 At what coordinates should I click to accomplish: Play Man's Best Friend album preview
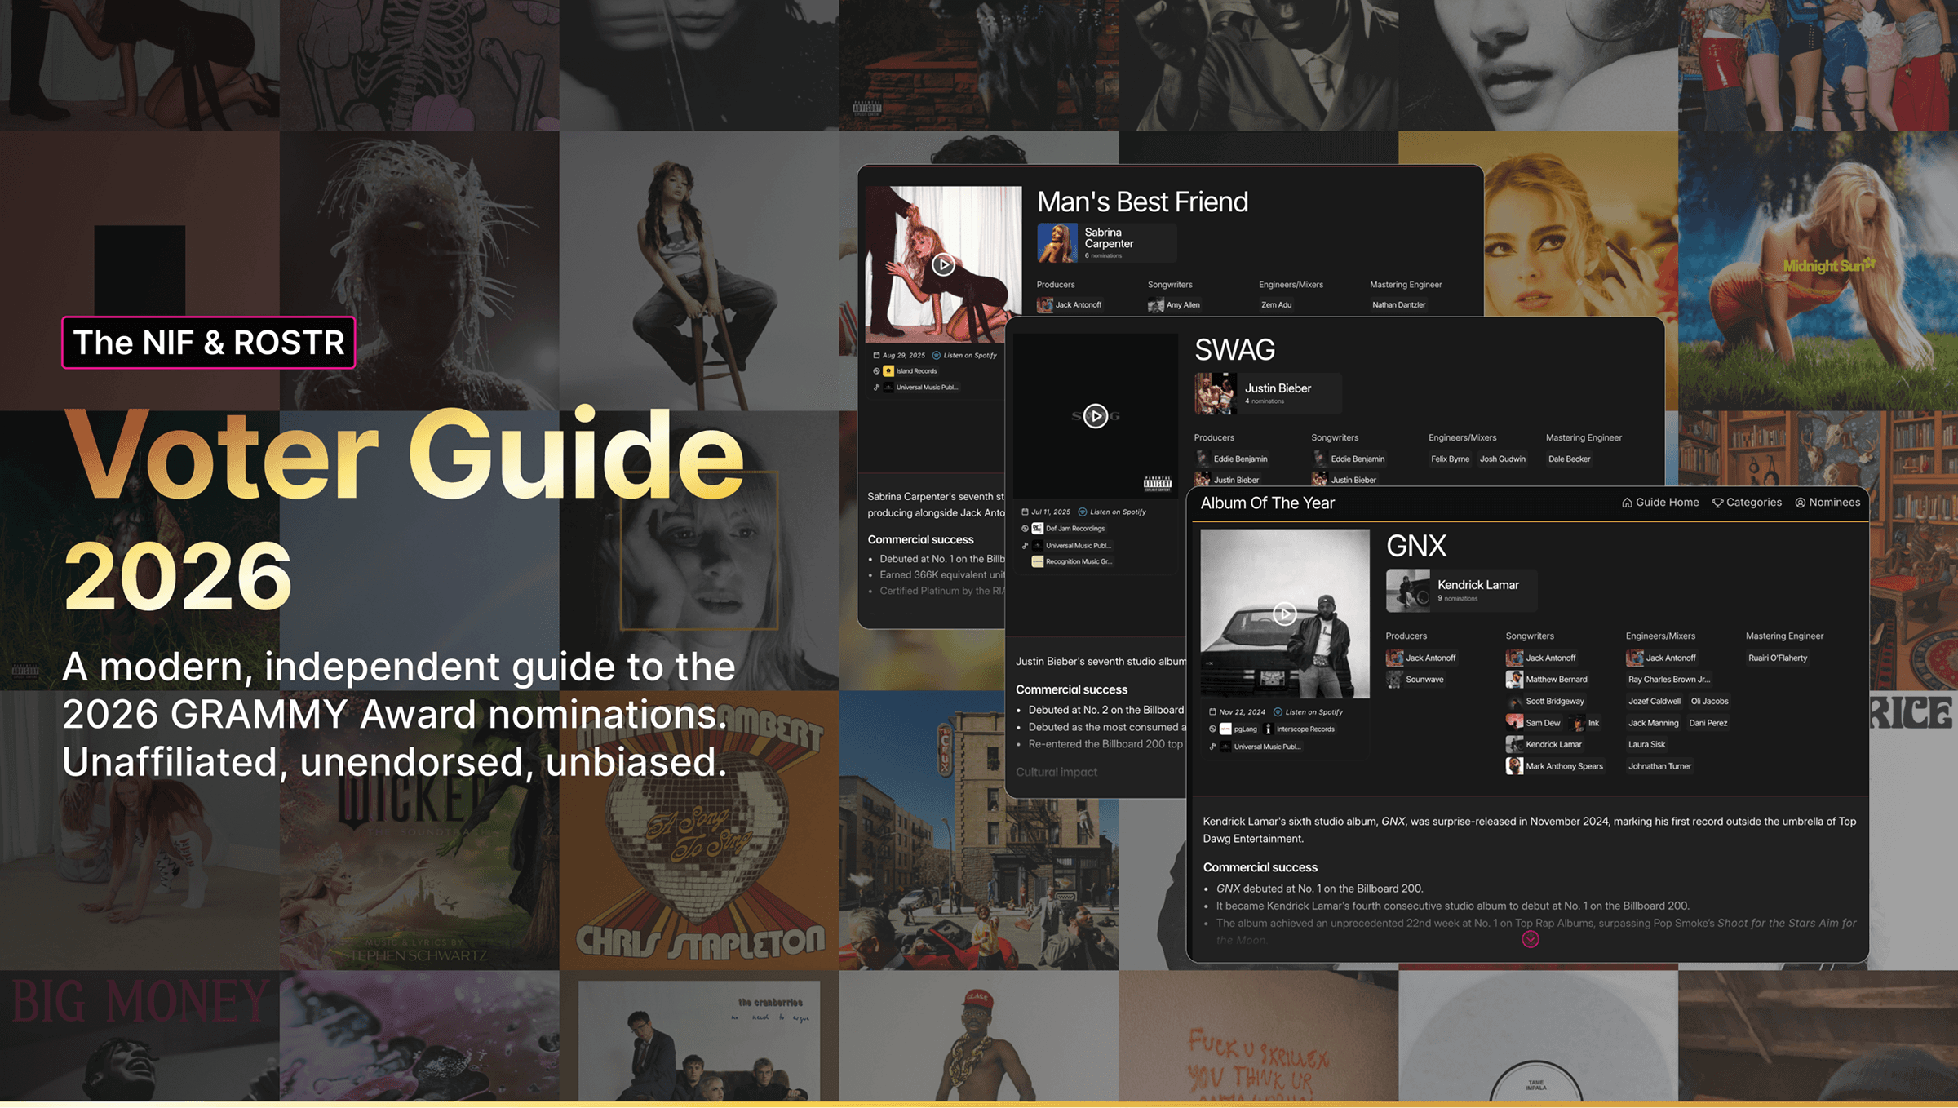pos(943,264)
